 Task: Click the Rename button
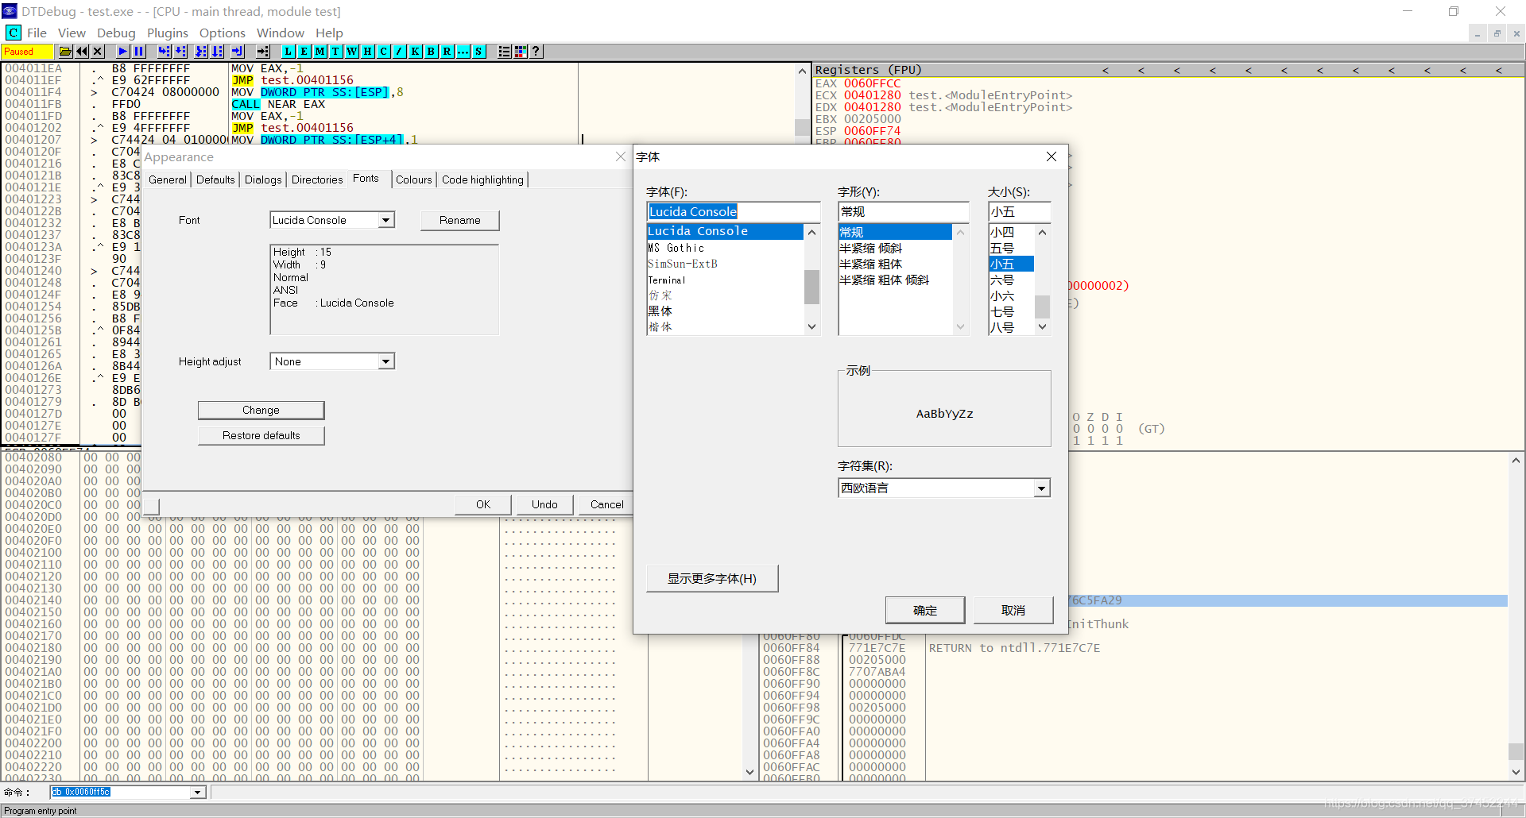(x=460, y=220)
